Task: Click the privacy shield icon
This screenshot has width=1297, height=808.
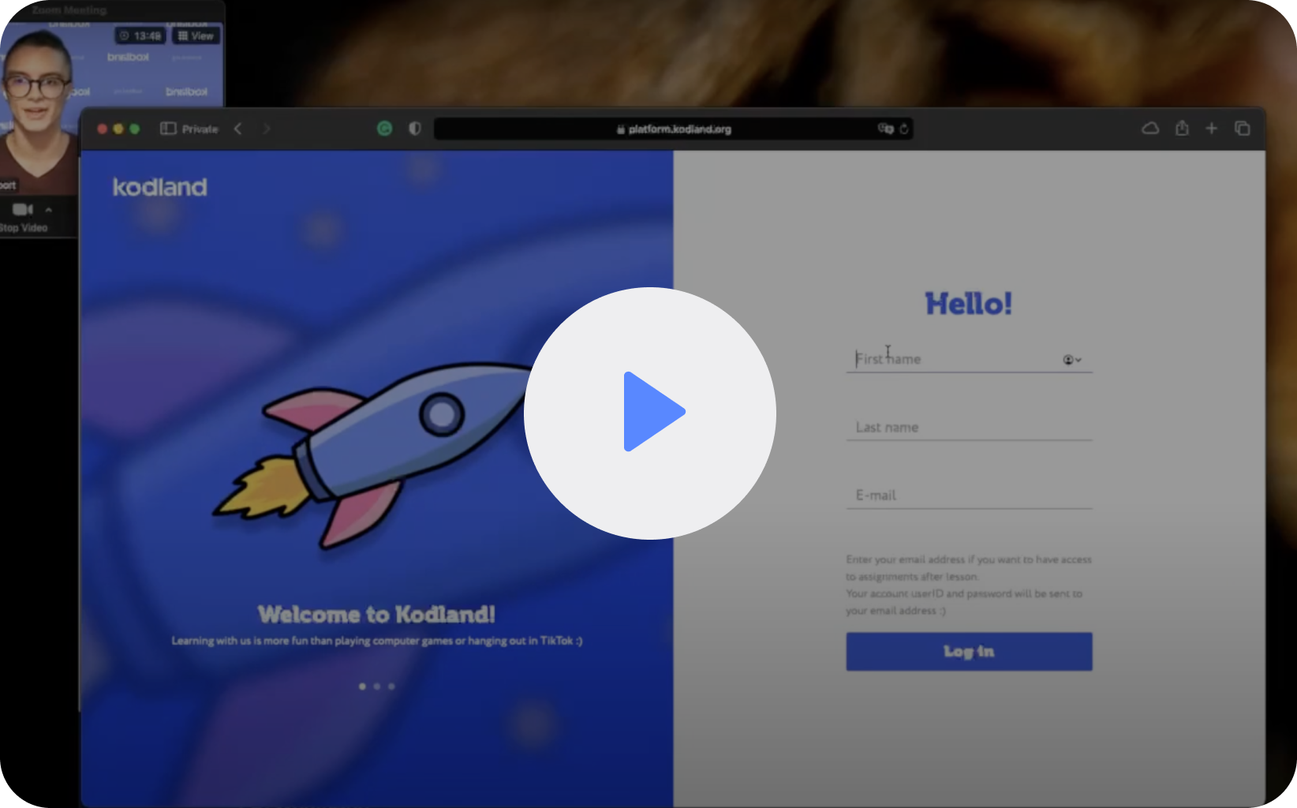Action: (x=415, y=129)
